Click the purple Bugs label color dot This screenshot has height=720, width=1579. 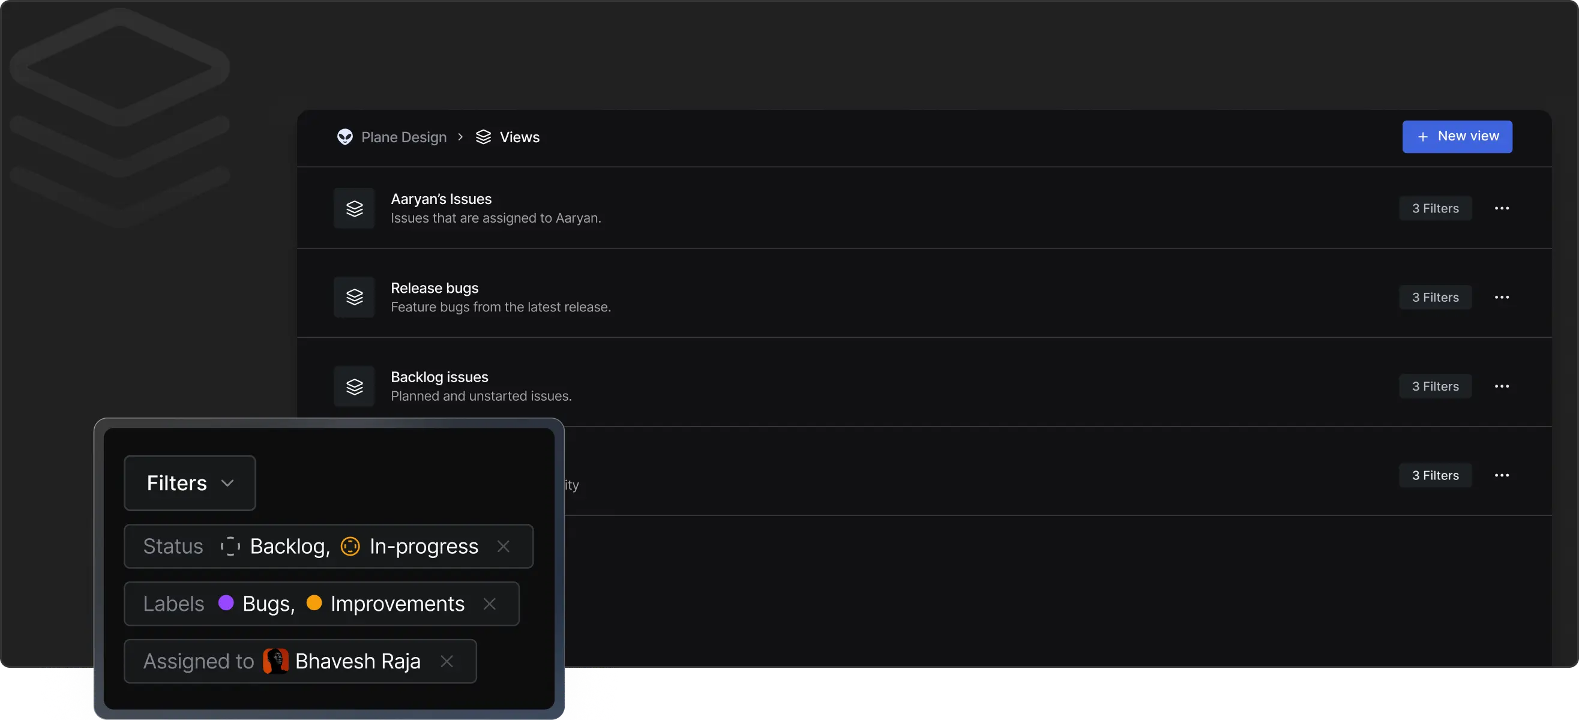tap(226, 603)
